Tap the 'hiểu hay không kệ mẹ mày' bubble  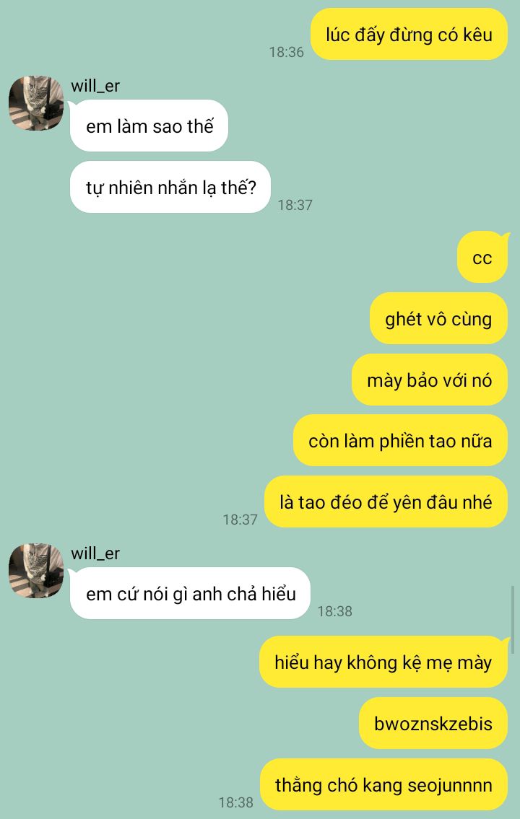pos(383,662)
